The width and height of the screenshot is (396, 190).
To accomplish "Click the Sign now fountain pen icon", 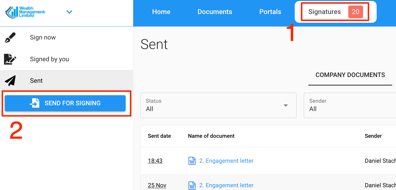I will tap(10, 37).
